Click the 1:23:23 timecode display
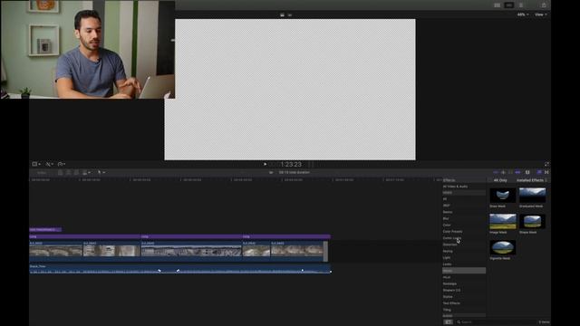Viewport: 580px width, 326px height. coord(291,164)
